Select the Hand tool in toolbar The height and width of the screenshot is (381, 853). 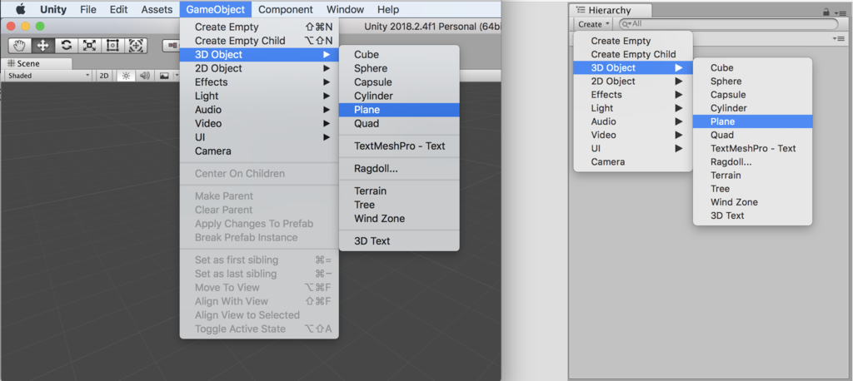tap(20, 46)
